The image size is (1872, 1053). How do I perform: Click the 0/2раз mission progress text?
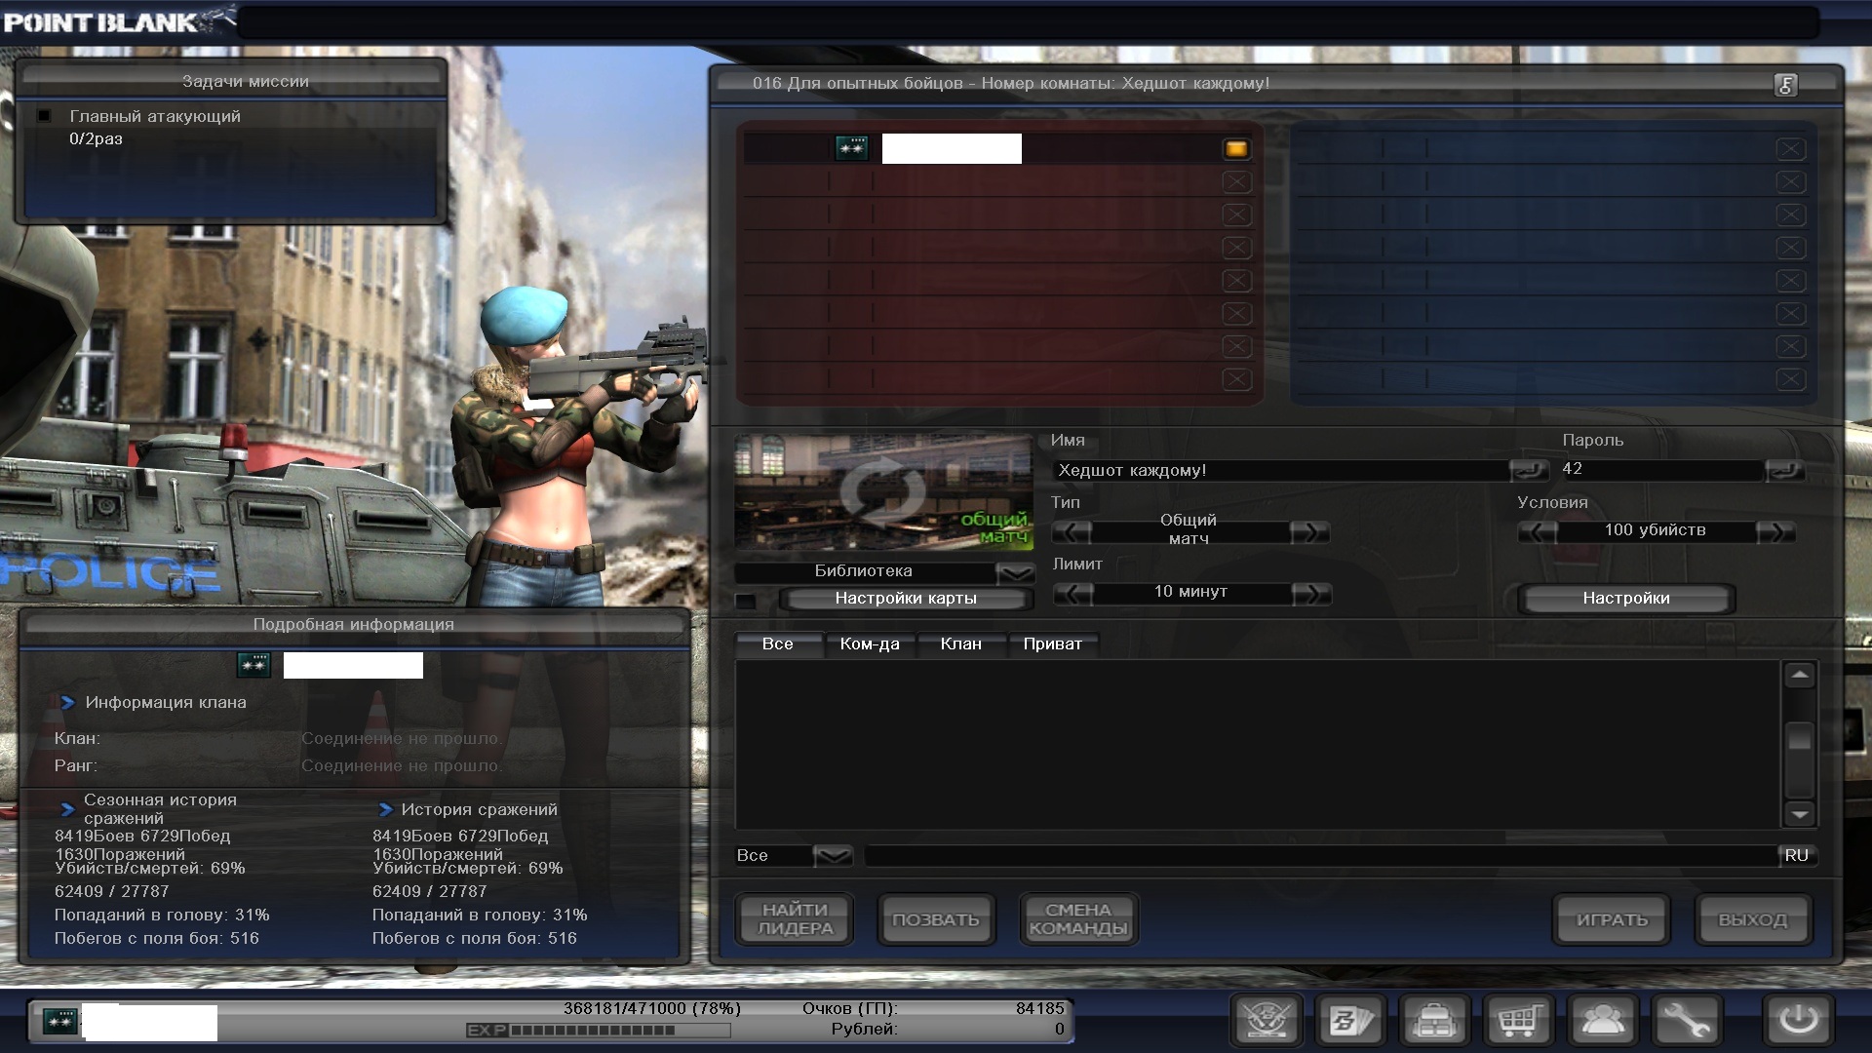[96, 139]
